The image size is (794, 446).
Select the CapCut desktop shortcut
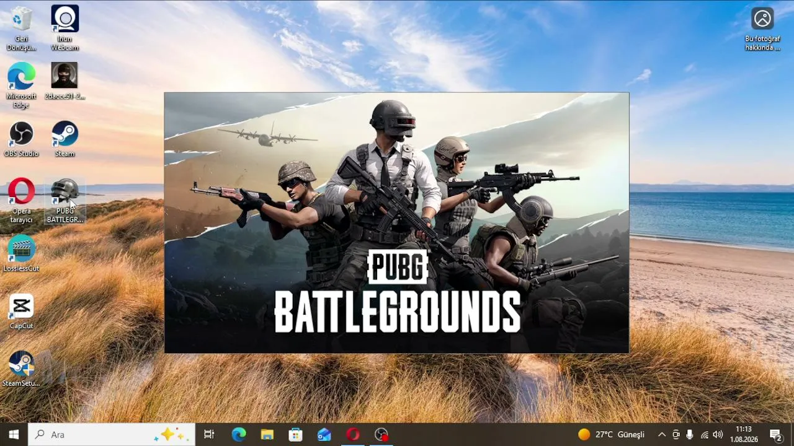point(21,312)
